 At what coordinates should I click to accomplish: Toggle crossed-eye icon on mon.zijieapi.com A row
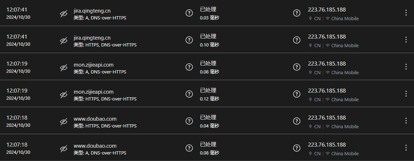tap(64, 67)
